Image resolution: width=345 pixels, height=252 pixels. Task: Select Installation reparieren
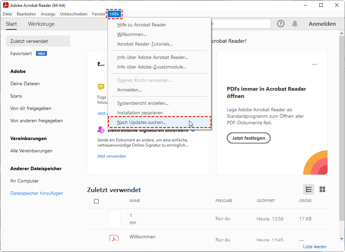pyautogui.click(x=160, y=113)
